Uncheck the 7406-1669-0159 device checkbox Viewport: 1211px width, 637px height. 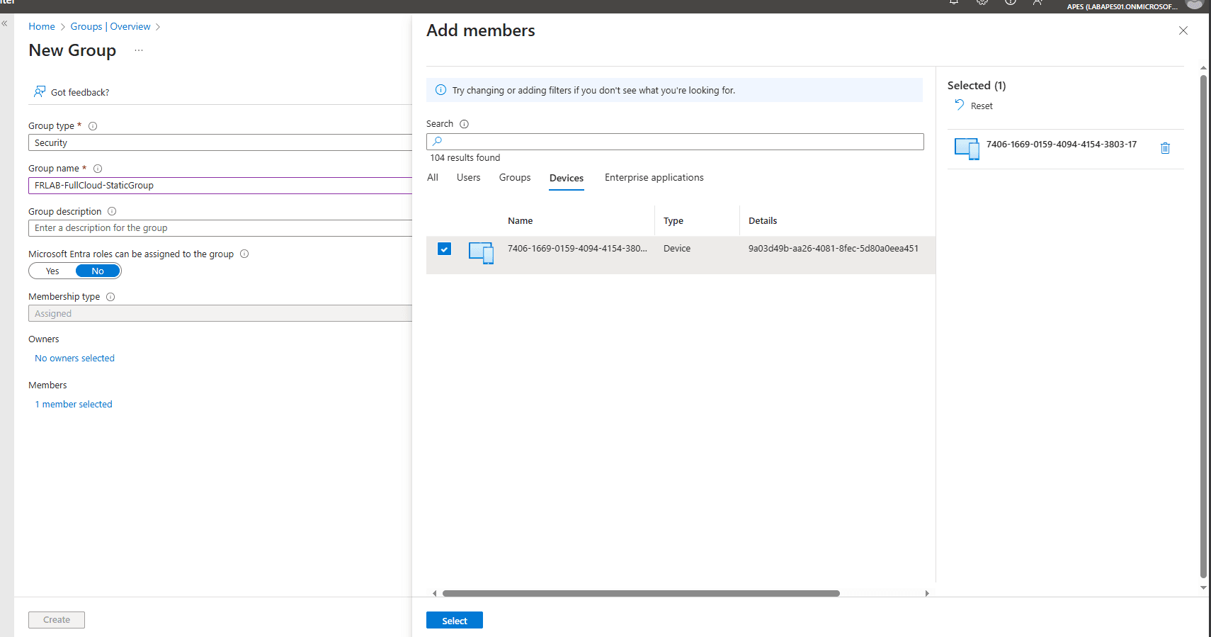click(x=444, y=249)
